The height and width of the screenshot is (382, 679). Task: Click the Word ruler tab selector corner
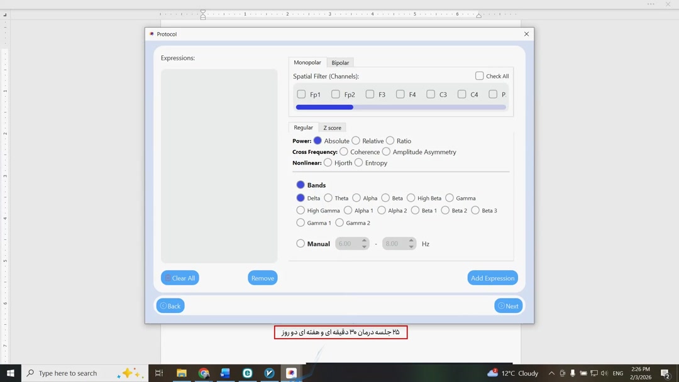tap(5, 14)
